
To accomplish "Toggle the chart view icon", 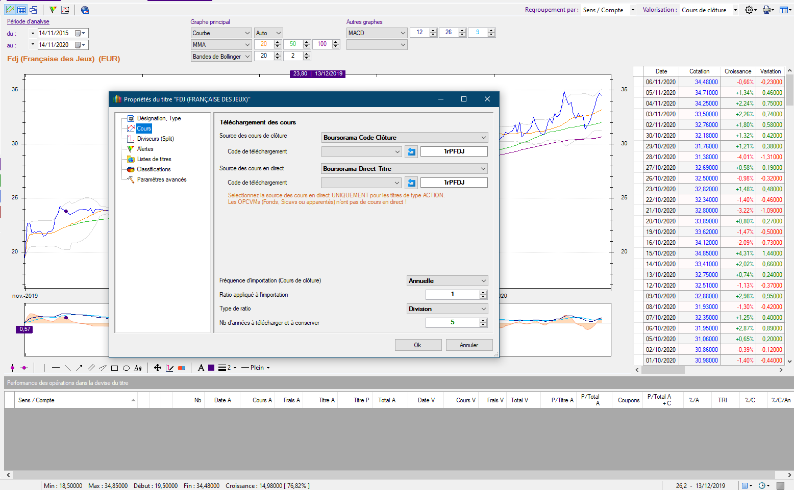I will [10, 10].
